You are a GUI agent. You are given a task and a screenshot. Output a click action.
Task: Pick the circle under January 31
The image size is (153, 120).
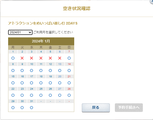click(x=32, y=108)
